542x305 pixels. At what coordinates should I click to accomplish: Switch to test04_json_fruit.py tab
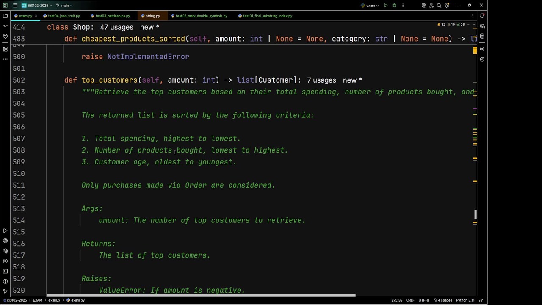(x=61, y=16)
